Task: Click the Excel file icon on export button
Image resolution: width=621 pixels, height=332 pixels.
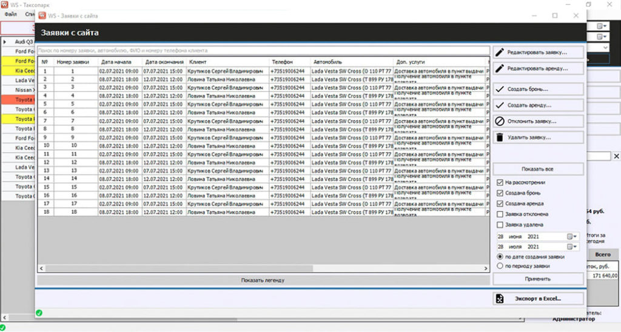Action: [x=500, y=298]
